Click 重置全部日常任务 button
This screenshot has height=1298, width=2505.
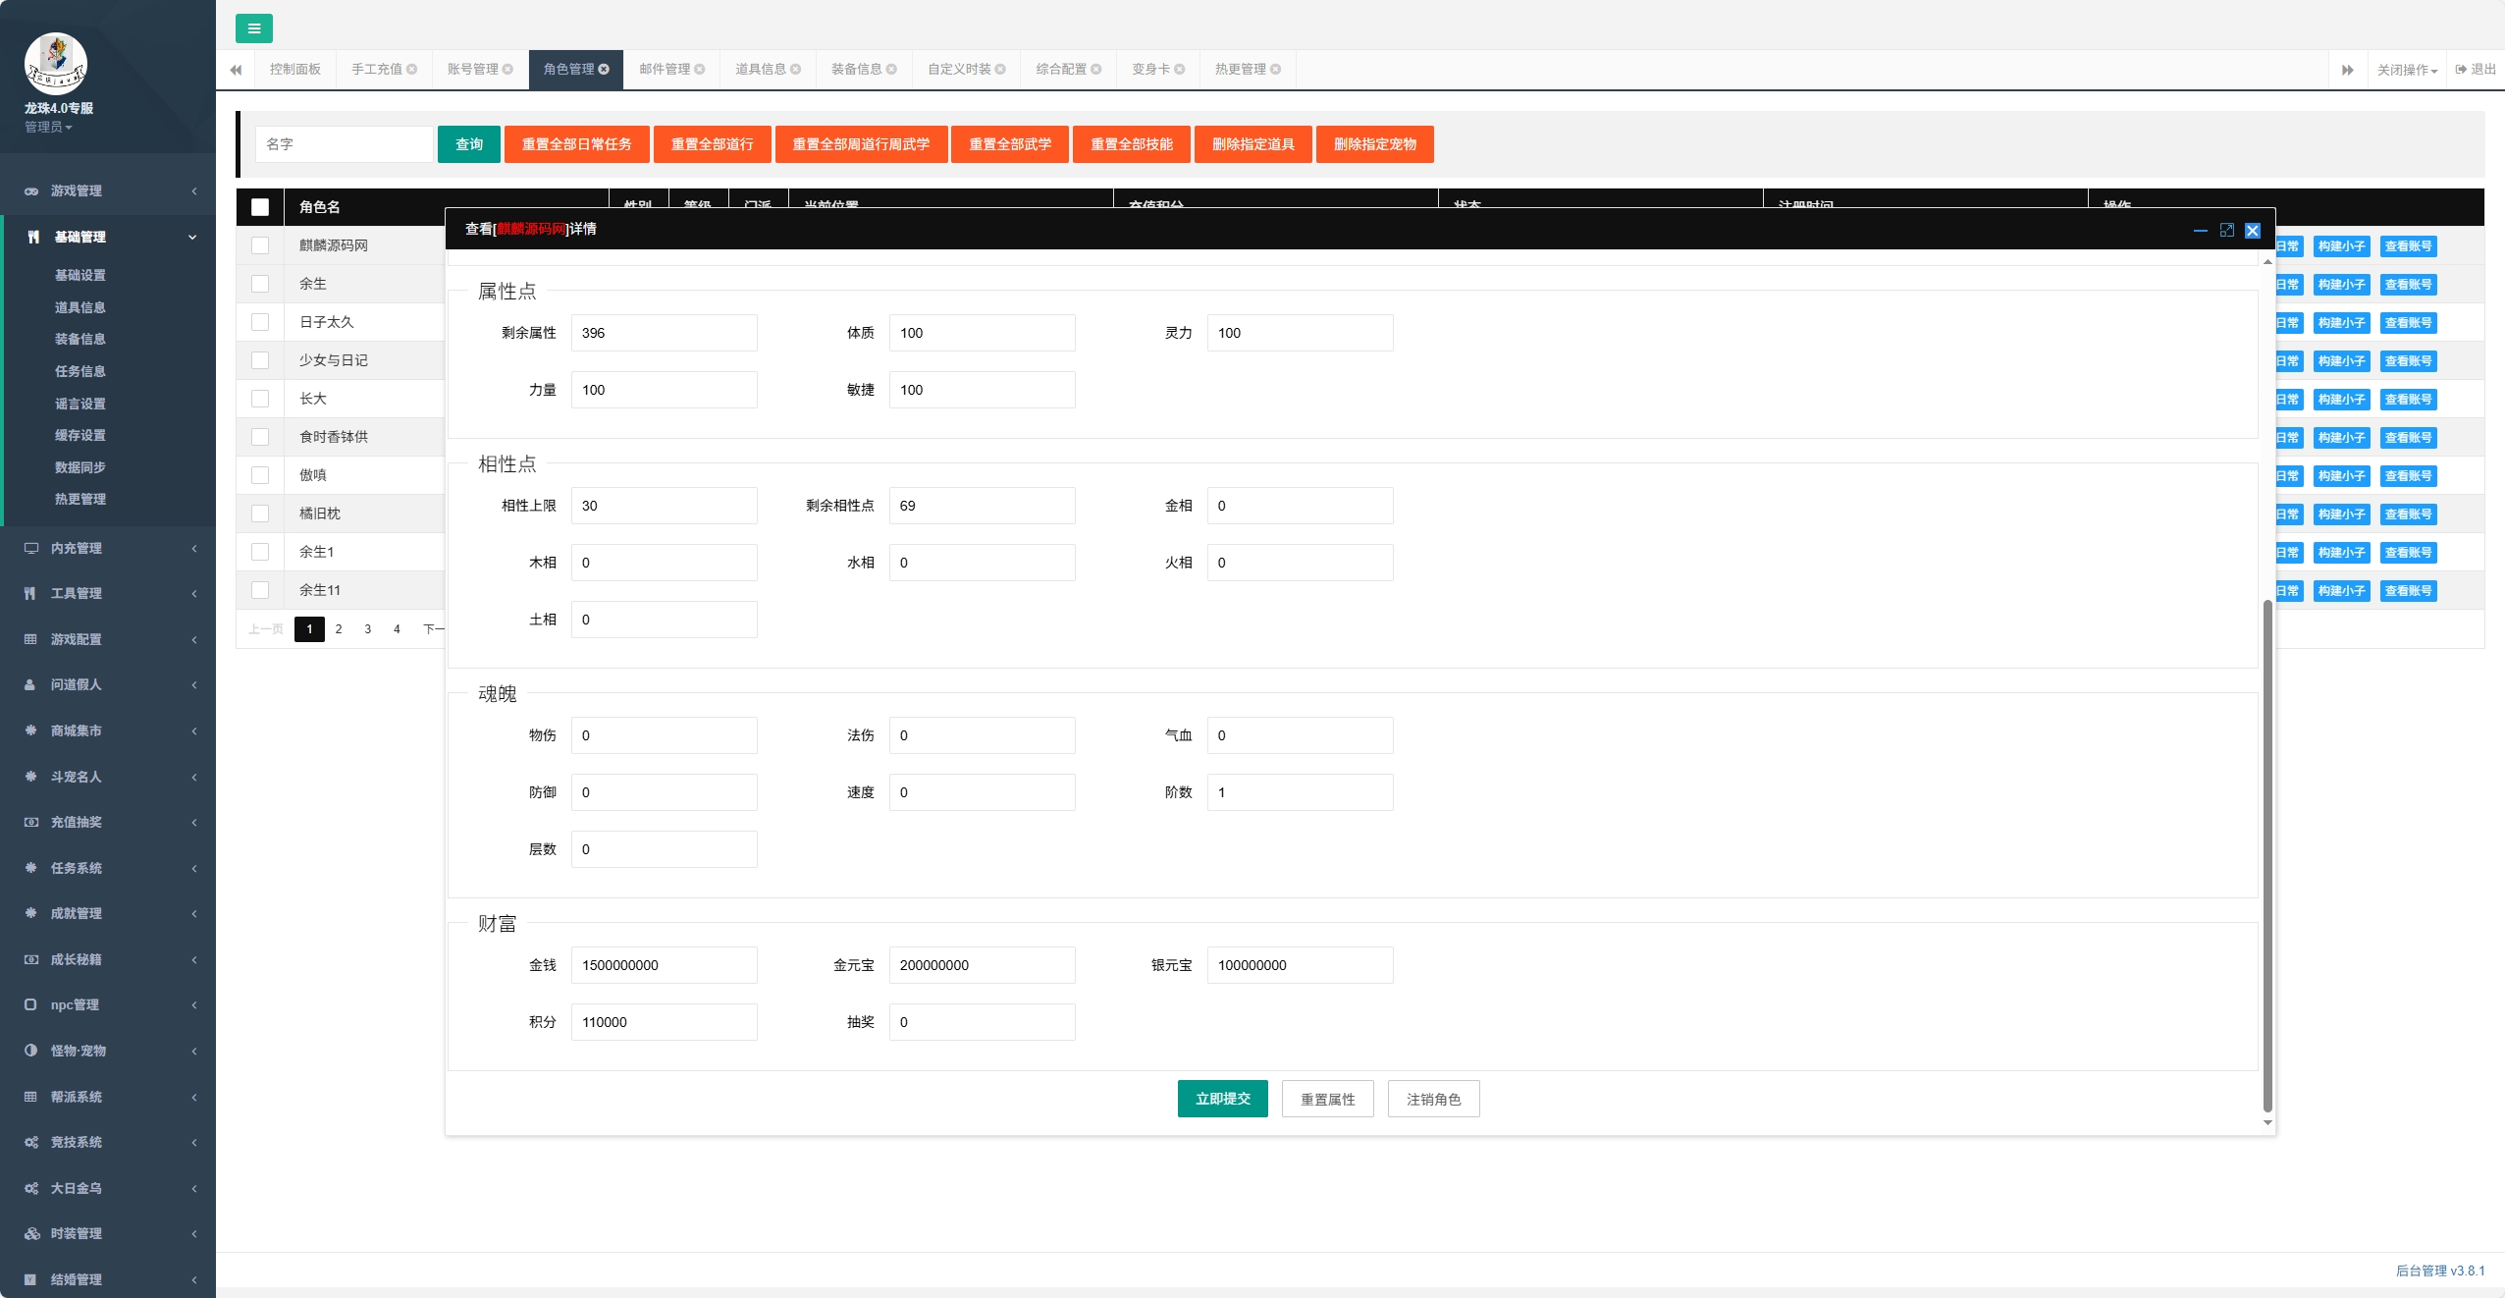(x=576, y=144)
